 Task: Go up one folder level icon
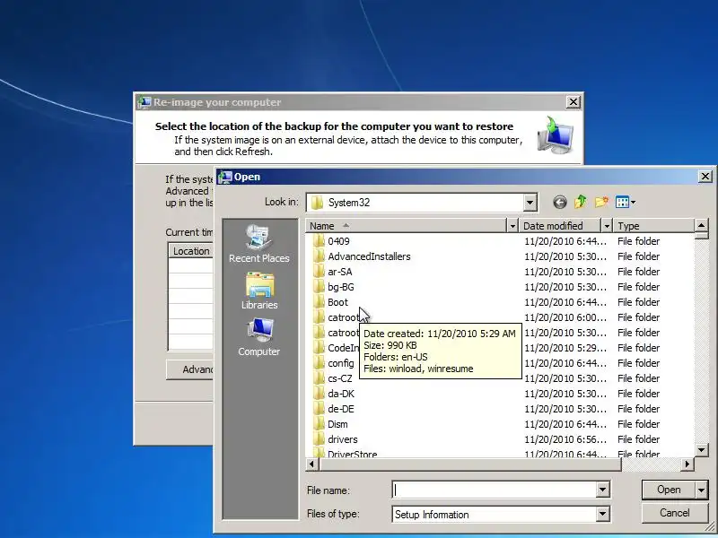pyautogui.click(x=581, y=202)
